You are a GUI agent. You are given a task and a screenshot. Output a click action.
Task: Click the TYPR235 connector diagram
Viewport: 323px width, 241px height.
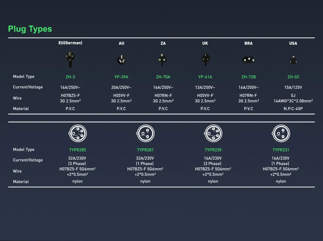213,134
